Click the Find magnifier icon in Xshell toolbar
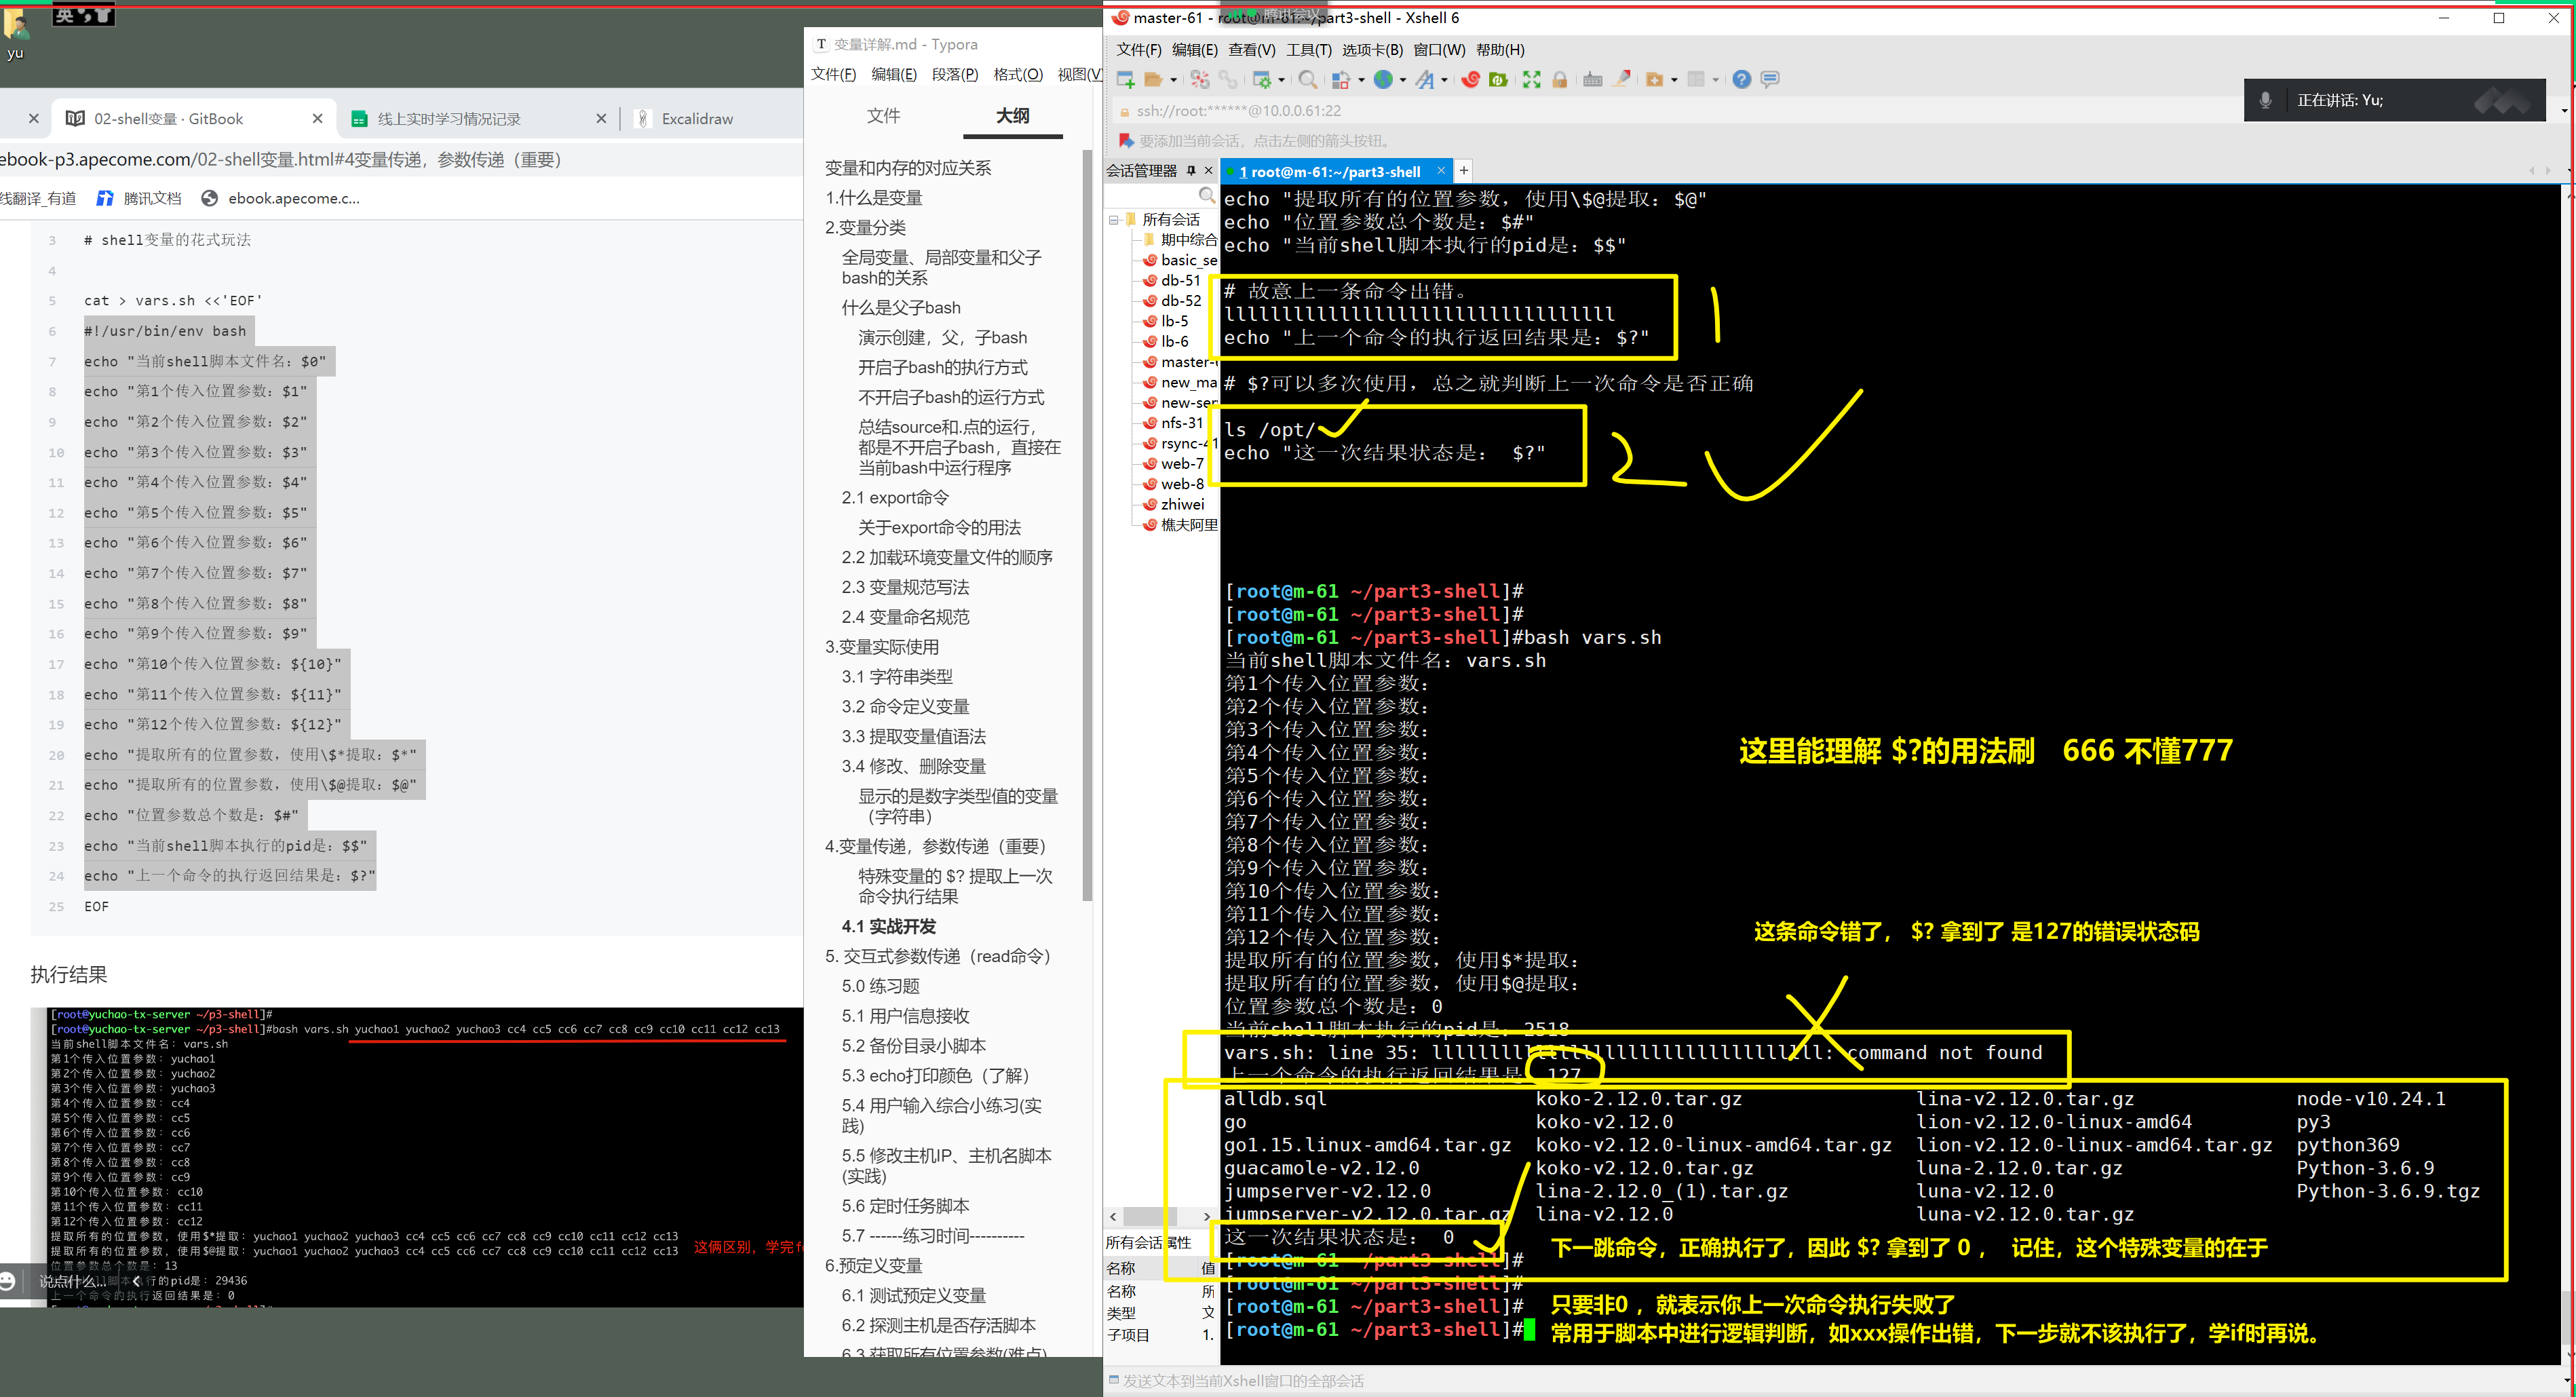2576x1397 pixels. [x=1307, y=80]
